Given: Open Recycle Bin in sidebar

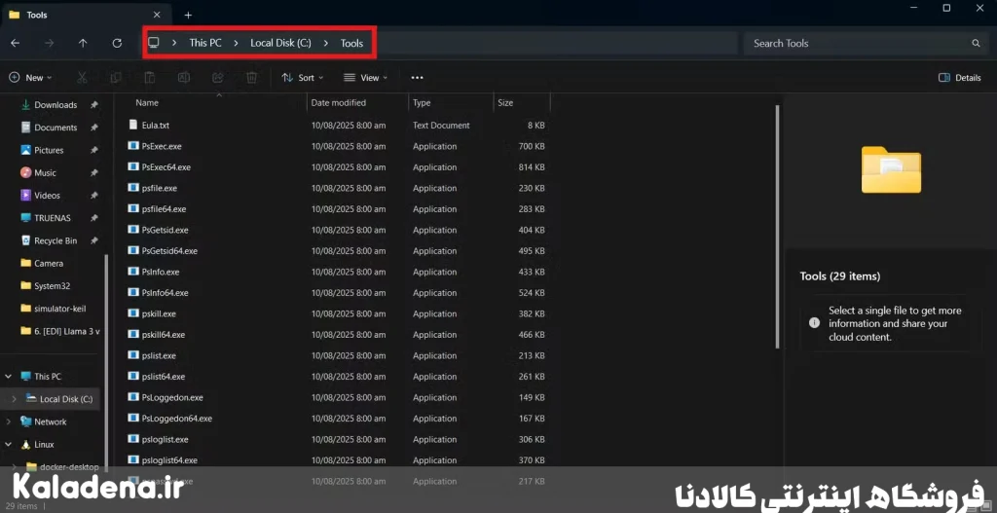Looking at the screenshot, I should [x=55, y=241].
